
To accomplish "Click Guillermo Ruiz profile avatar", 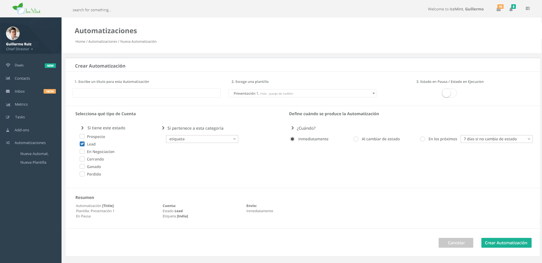I will point(13,33).
